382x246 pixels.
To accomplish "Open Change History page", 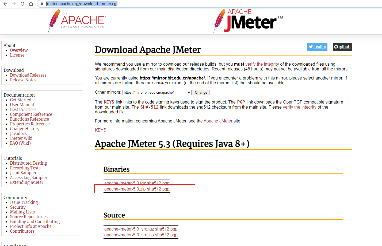I will pyautogui.click(x=25, y=129).
